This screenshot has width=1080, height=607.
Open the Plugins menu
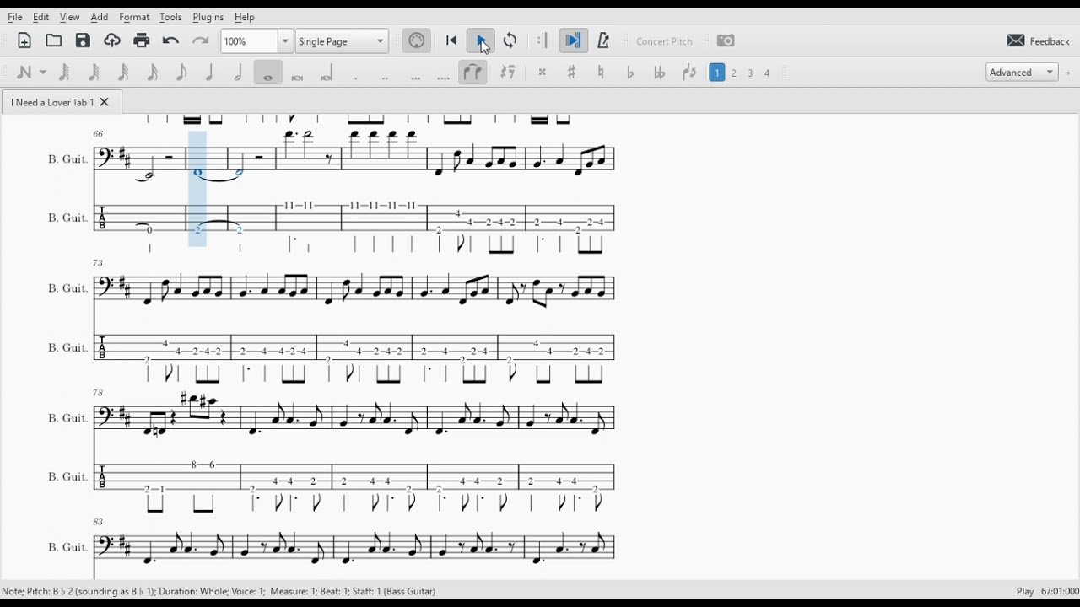[208, 17]
